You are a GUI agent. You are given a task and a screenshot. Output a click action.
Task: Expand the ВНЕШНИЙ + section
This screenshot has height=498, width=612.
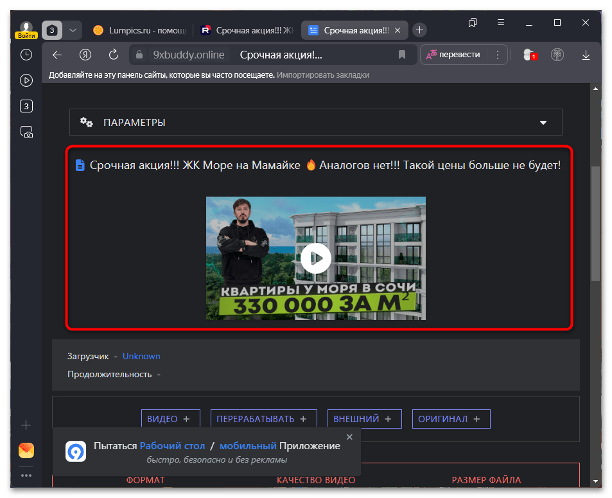click(x=365, y=419)
